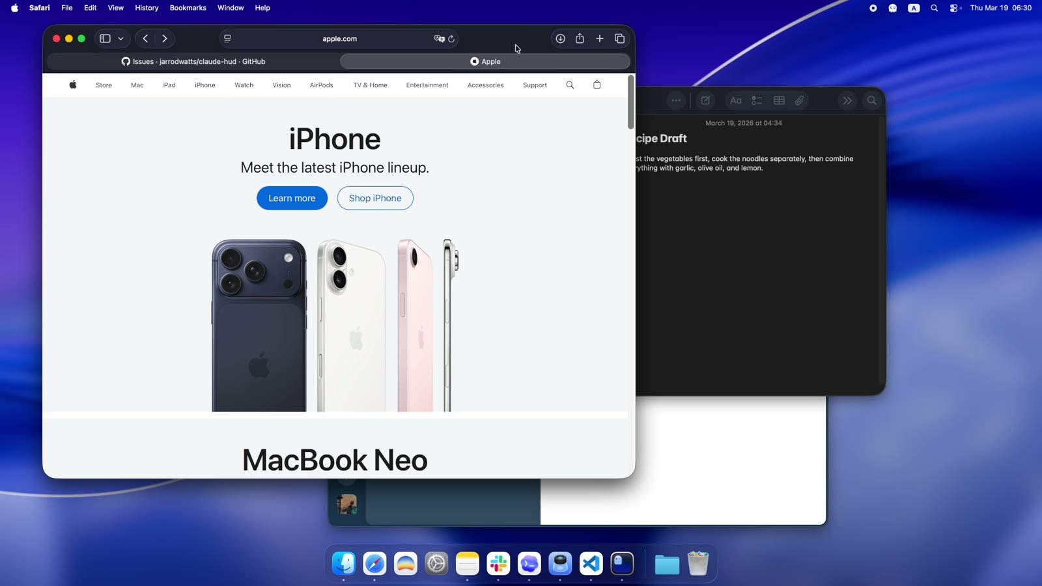
Task: Click the apple.com address field
Action: coord(339,38)
